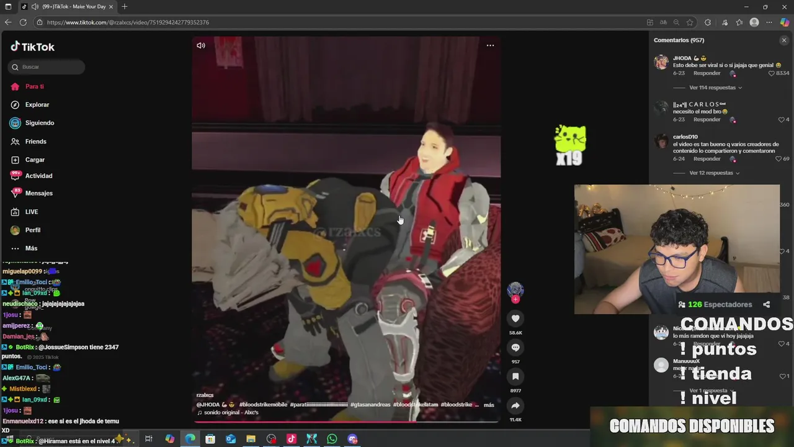This screenshot has height=447, width=794.
Task: Select the TikTok - Make Your Day tab
Action: (67, 7)
